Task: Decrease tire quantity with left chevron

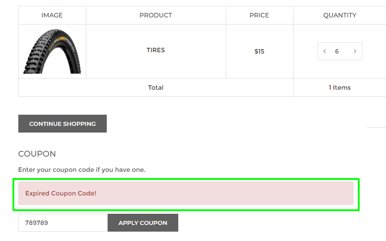Action: point(324,51)
